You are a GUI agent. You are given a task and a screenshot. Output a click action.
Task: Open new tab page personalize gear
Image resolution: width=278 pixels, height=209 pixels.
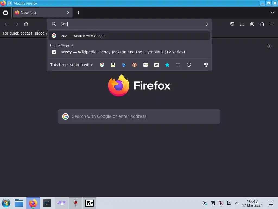coord(270,46)
